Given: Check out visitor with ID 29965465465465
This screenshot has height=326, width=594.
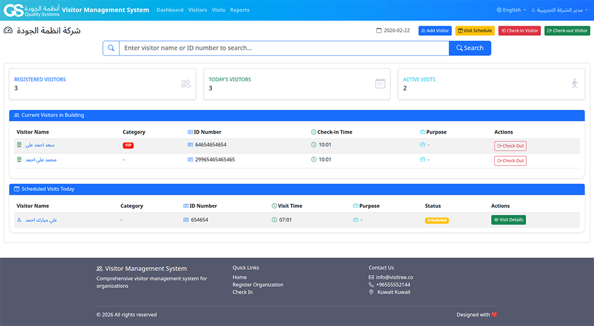Looking at the screenshot, I should (x=510, y=161).
